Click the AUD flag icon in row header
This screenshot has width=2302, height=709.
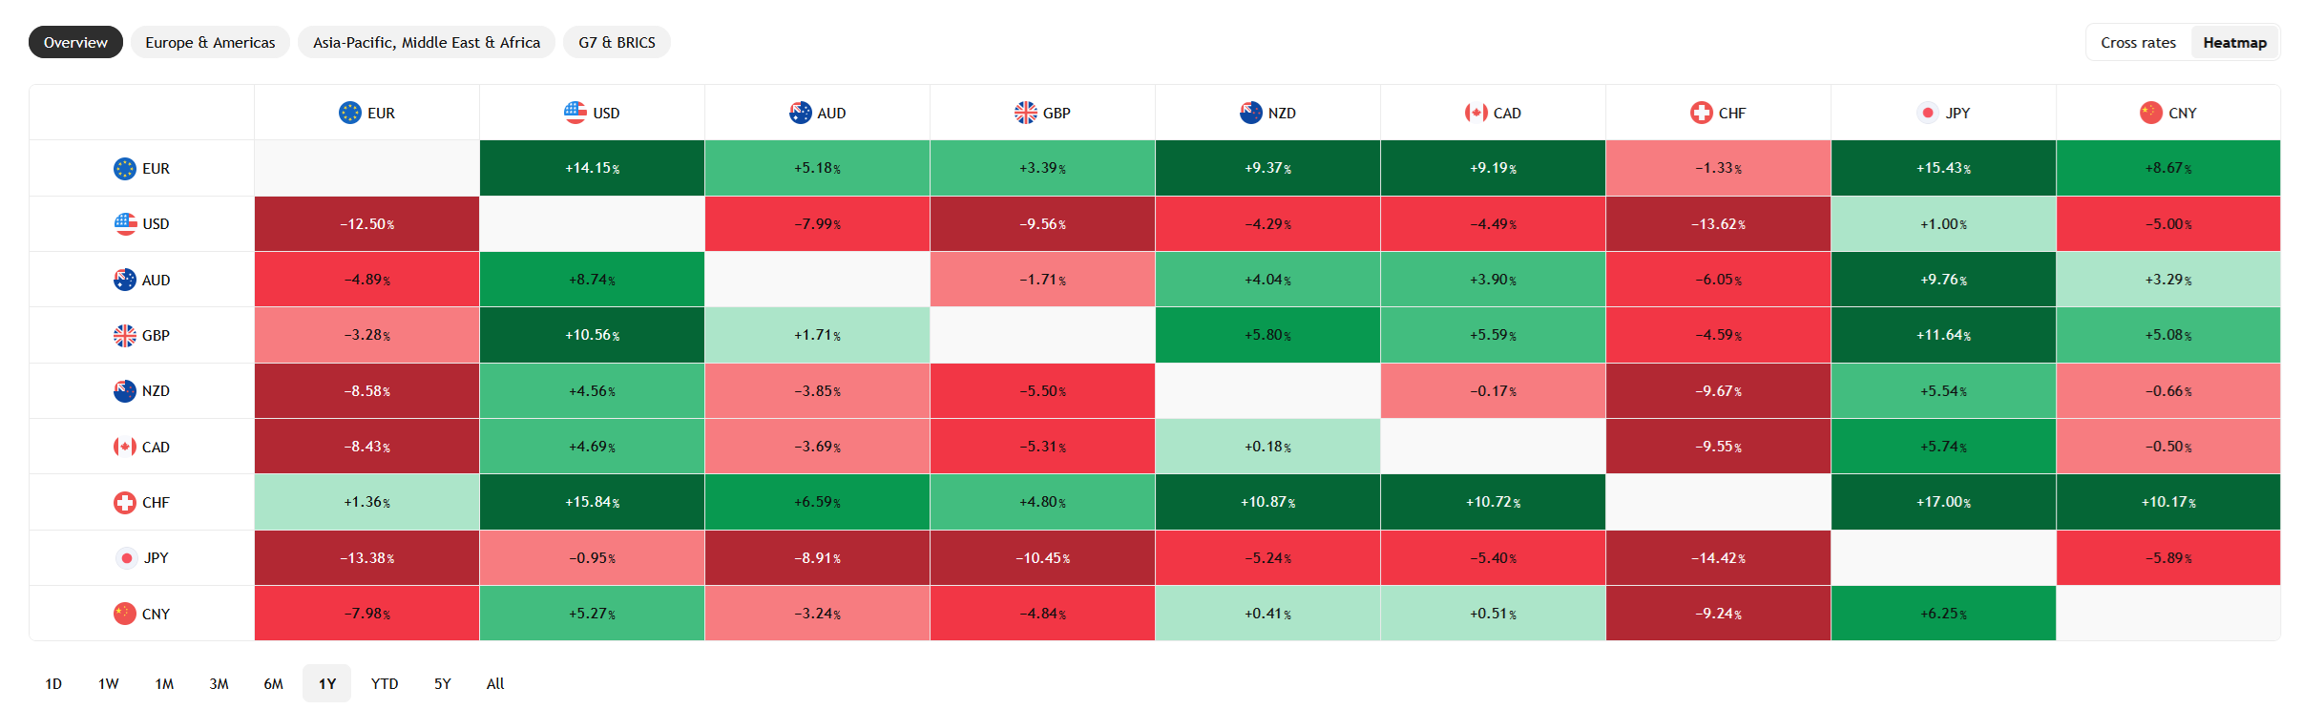click(x=125, y=280)
